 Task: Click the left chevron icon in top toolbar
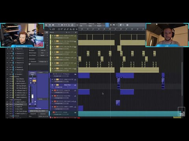coord(46,25)
